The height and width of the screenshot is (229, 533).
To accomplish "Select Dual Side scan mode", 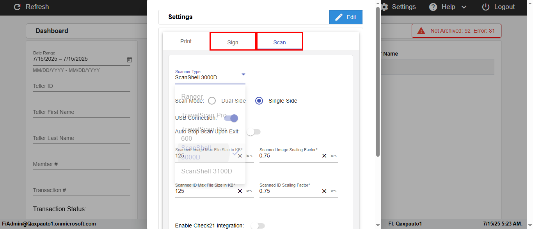I will click(x=212, y=101).
